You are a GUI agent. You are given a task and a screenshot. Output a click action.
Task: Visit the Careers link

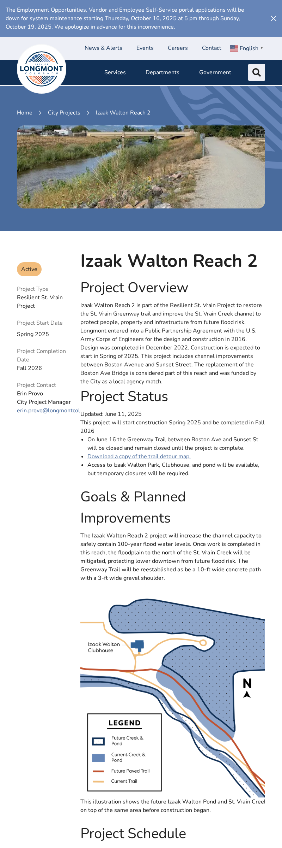coord(178,48)
